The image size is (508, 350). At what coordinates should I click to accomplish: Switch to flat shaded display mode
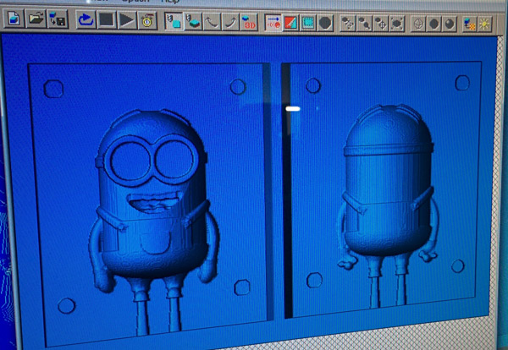pos(433,25)
